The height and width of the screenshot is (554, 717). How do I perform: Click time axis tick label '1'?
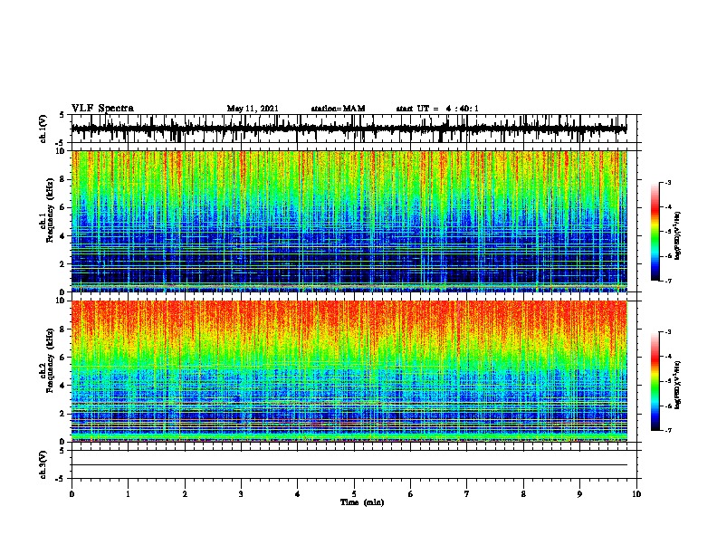click(128, 494)
